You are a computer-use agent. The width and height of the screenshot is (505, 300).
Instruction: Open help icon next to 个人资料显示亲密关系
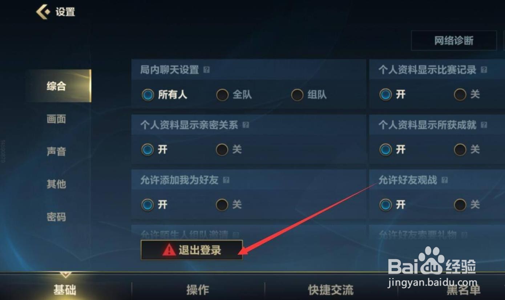(x=246, y=125)
